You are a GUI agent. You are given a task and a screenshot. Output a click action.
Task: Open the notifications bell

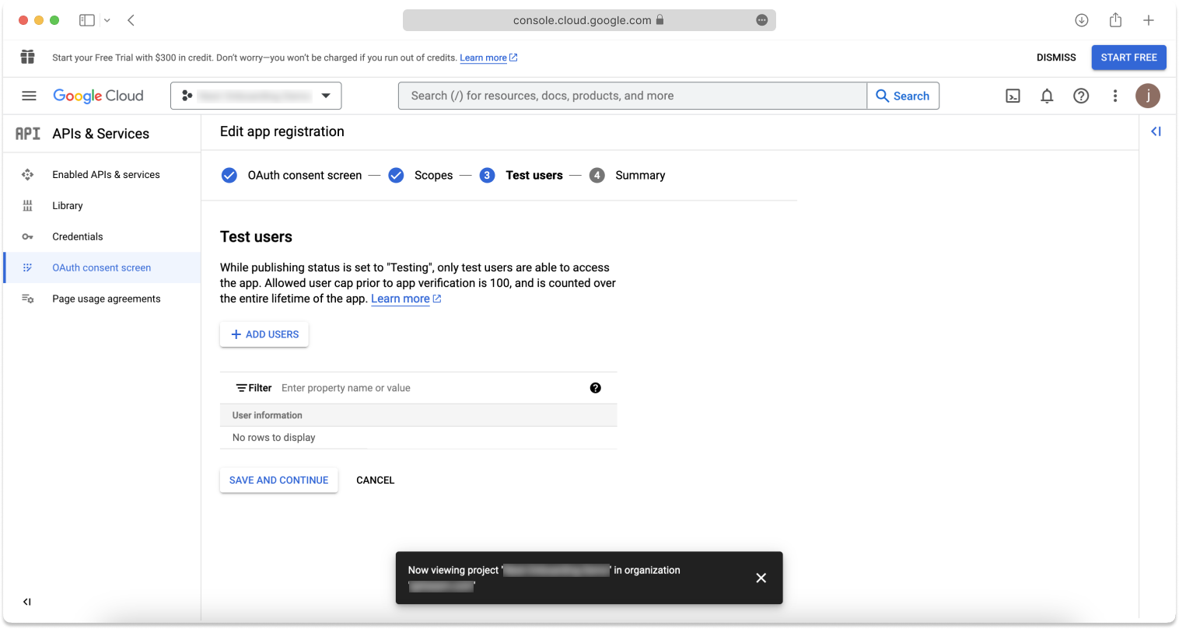tap(1047, 96)
